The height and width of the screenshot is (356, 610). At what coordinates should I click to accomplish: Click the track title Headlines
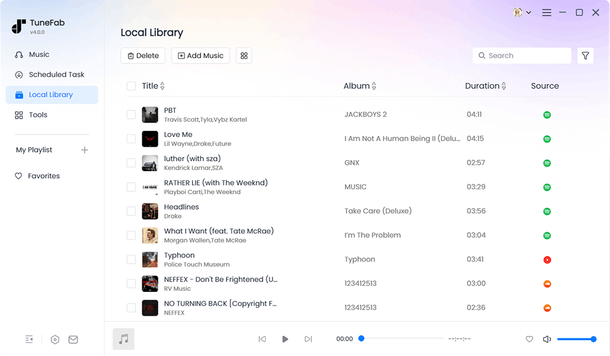click(181, 207)
